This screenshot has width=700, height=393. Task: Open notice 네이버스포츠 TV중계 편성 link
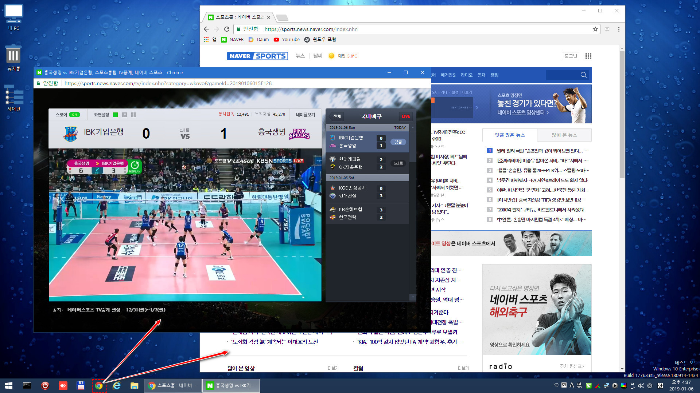116,310
